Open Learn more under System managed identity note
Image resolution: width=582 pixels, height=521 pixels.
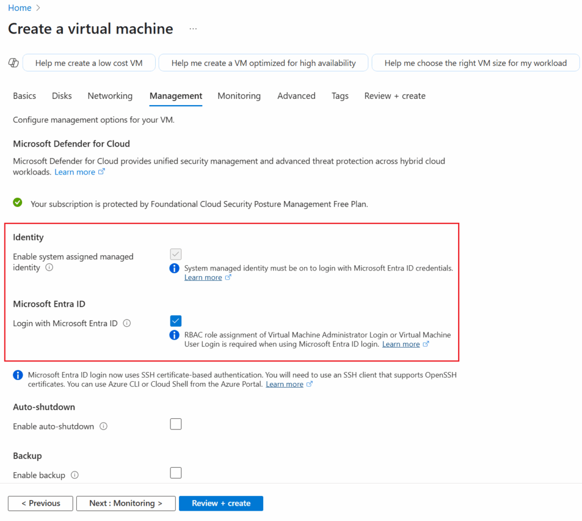coord(203,277)
